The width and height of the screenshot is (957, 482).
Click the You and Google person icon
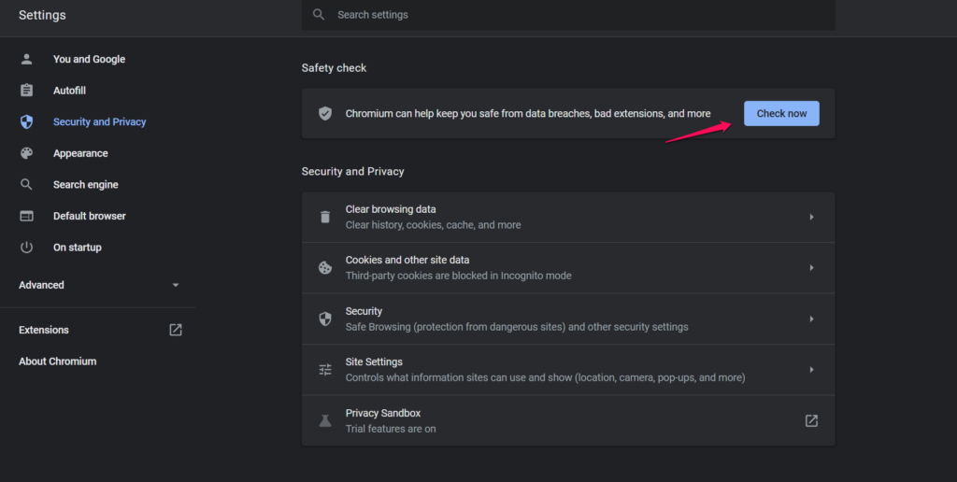[x=26, y=59]
